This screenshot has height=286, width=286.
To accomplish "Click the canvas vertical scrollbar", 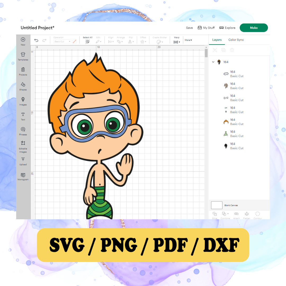I will (x=206, y=53).
